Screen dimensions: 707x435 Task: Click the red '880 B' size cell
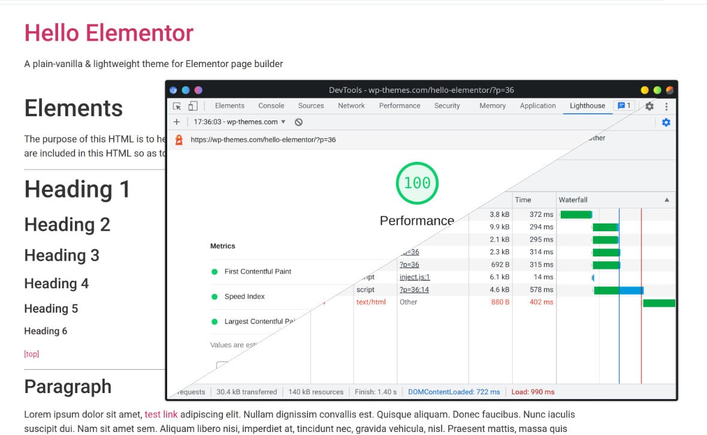(500, 302)
